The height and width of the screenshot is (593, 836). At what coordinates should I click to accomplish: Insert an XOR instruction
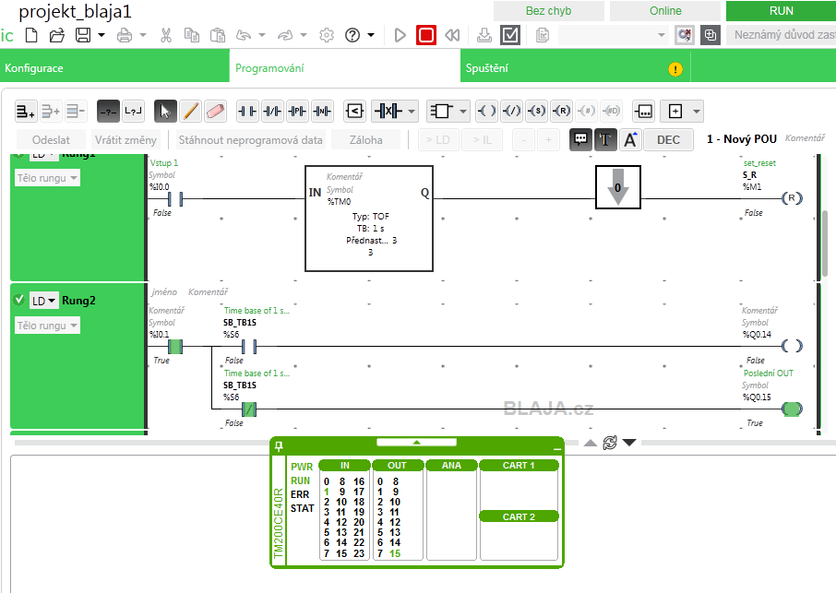(x=388, y=112)
